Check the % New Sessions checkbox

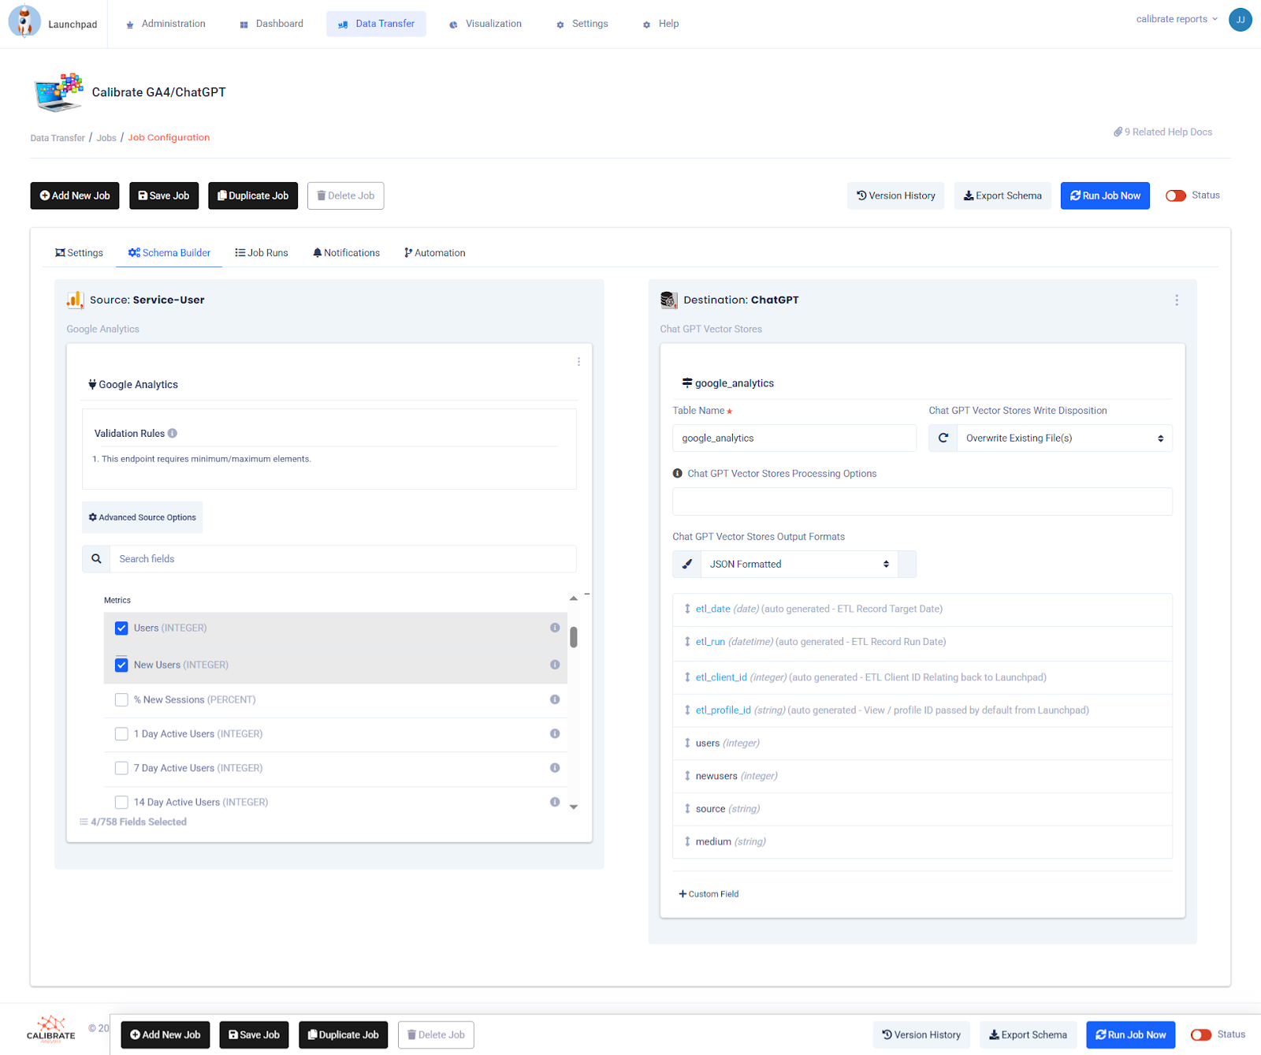(121, 700)
